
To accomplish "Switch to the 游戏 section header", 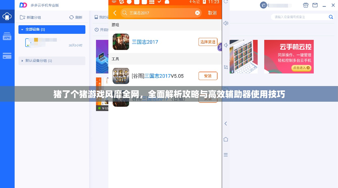I will click(x=115, y=25).
